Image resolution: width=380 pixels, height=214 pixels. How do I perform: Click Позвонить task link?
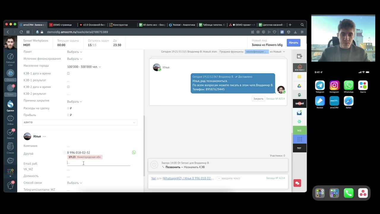pos(173,167)
